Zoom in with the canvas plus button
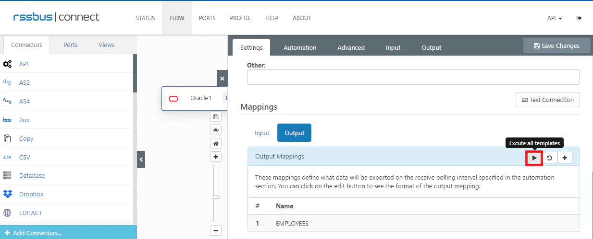The height and width of the screenshot is (239, 593). click(x=216, y=157)
